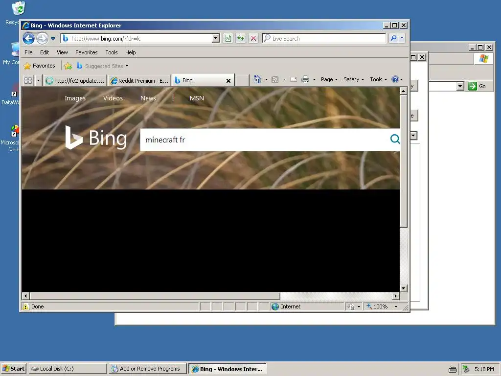
Task: Open the Favorites menu in menu bar
Action: pyautogui.click(x=86, y=52)
